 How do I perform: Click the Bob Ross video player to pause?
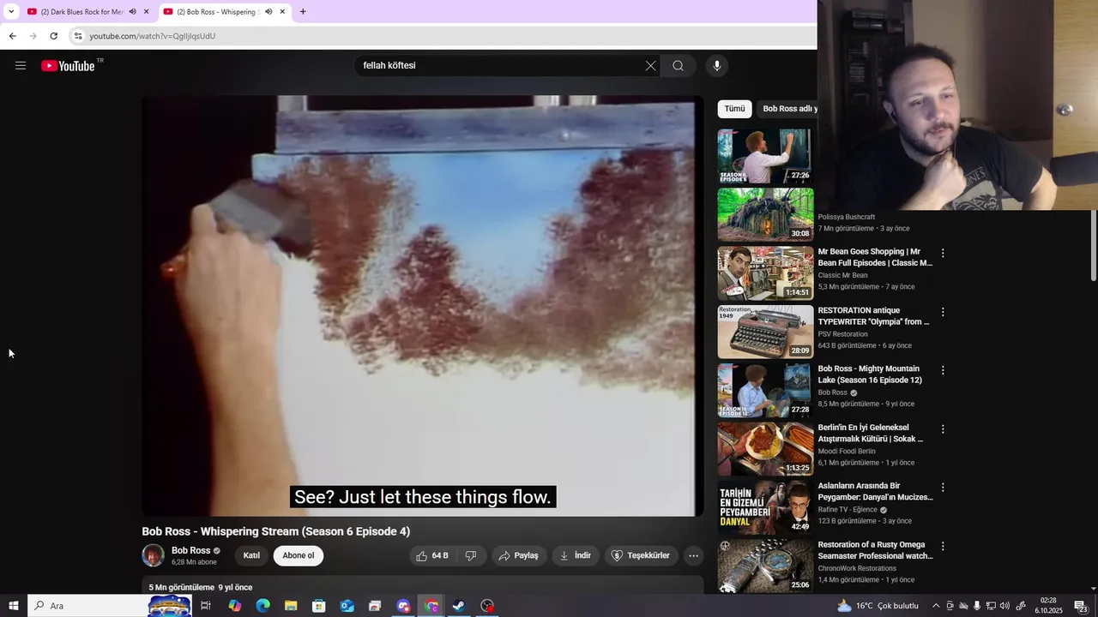point(423,305)
